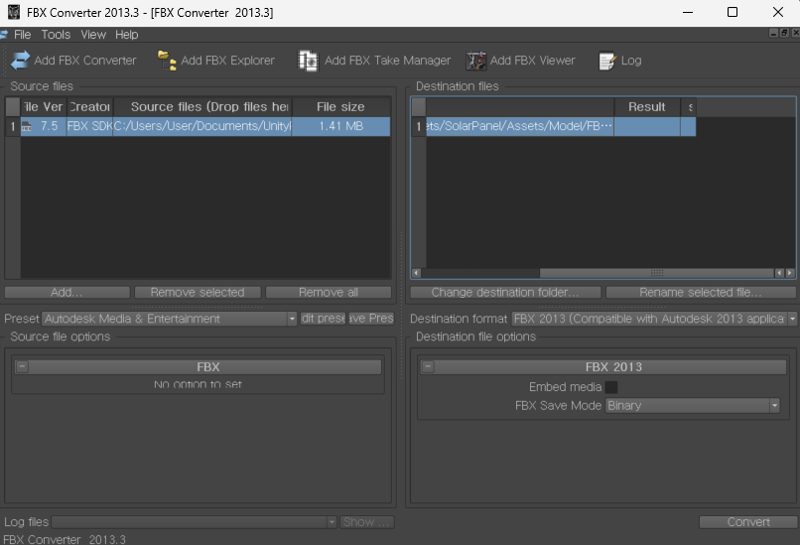Click the app icon left of File menu

pos(4,34)
